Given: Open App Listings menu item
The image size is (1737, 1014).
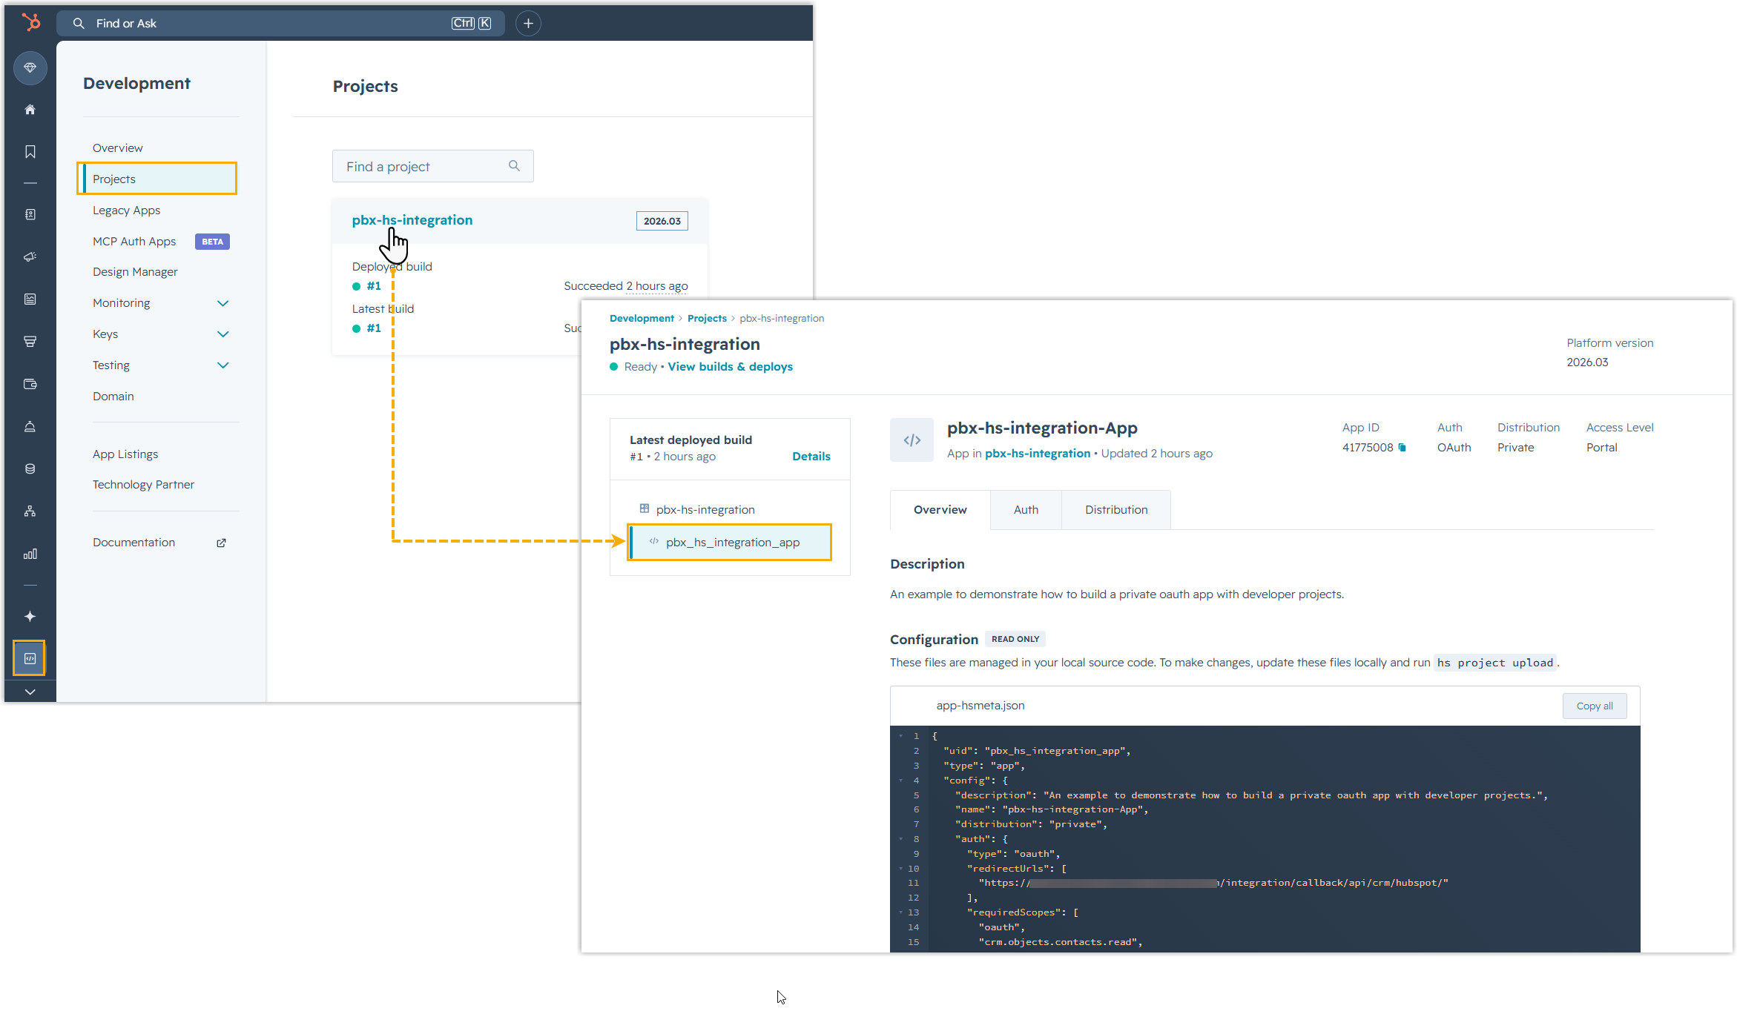Looking at the screenshot, I should [125, 454].
